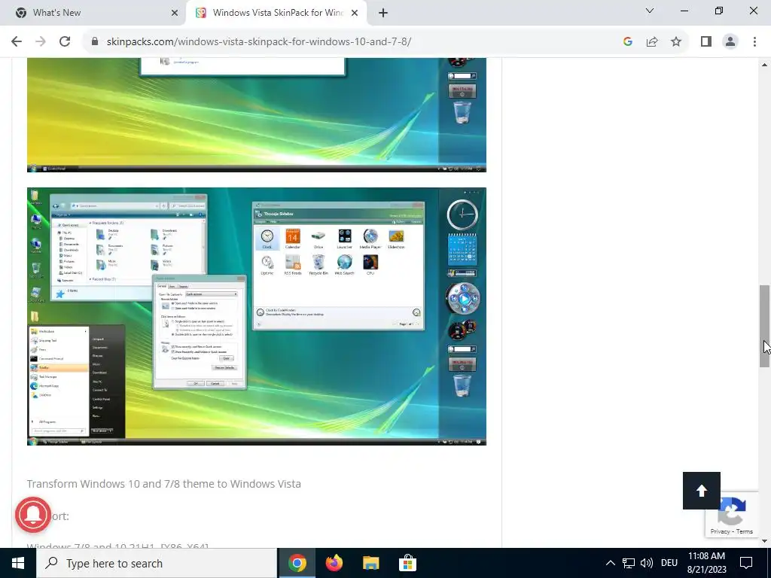Switch to the What's New tab

[93, 14]
